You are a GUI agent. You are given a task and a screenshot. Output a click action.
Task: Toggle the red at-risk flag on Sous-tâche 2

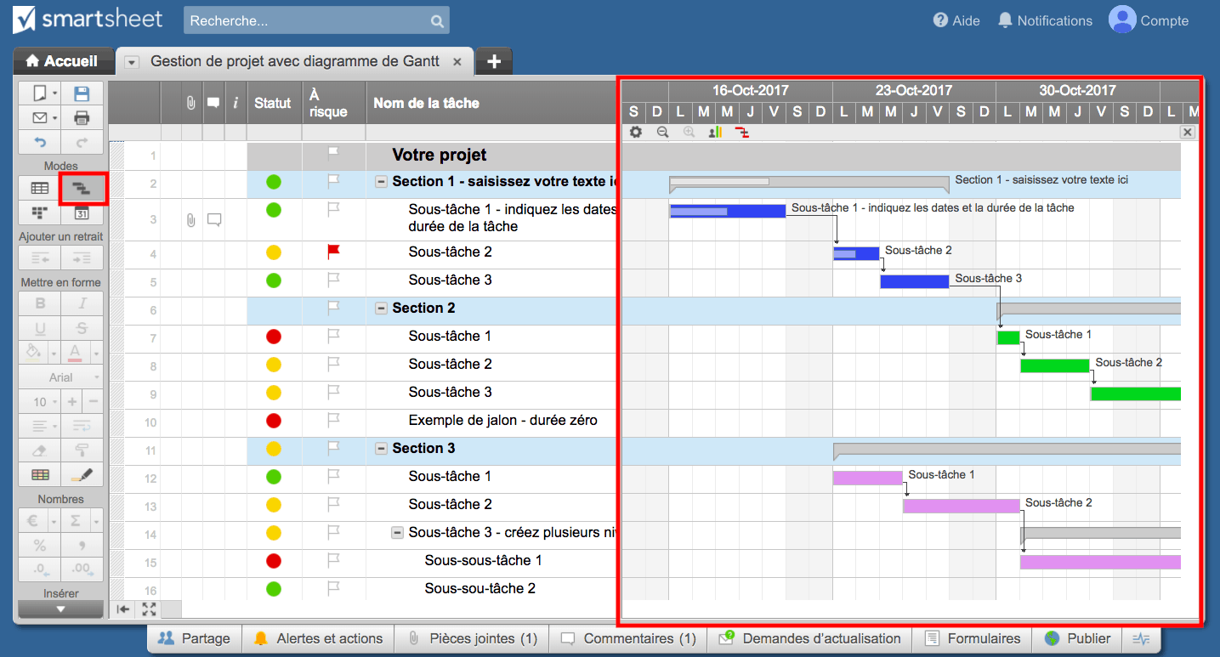pos(333,252)
